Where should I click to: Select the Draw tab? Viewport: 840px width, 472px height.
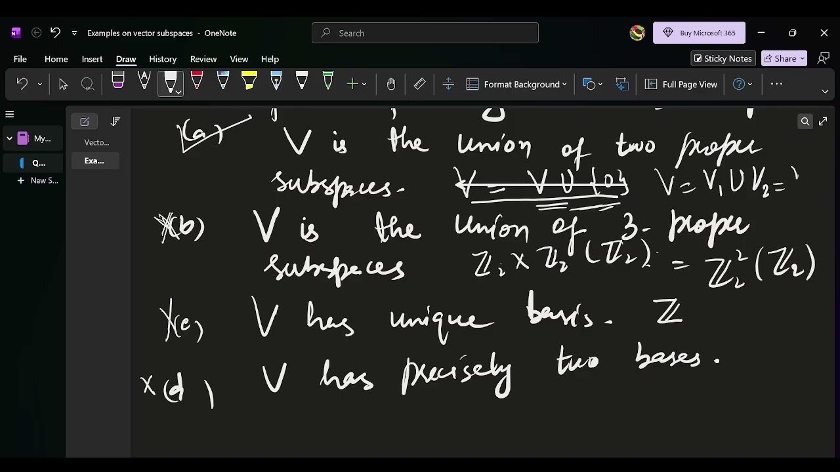coord(126,59)
